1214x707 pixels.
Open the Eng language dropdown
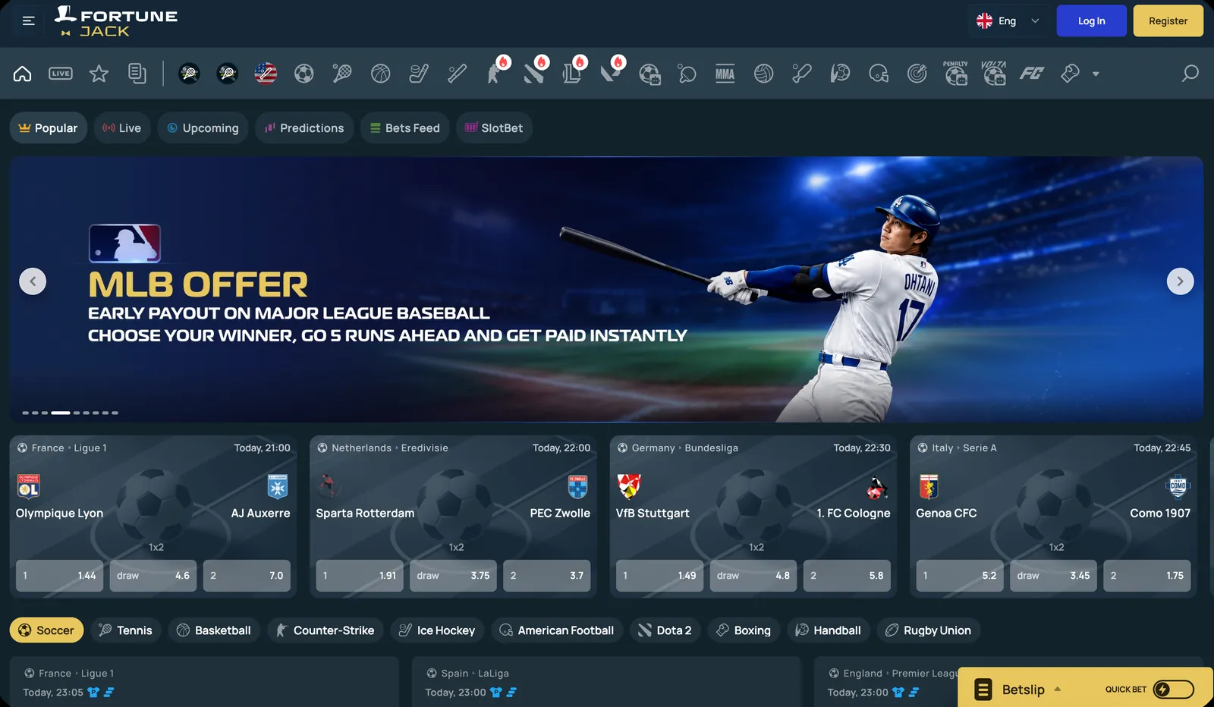[x=1008, y=21]
